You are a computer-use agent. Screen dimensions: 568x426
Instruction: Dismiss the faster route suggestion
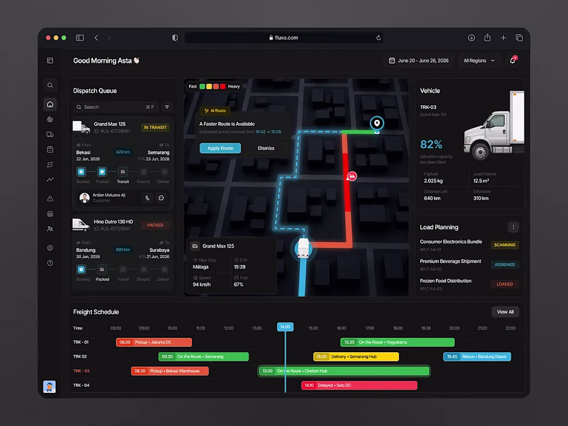pos(266,148)
